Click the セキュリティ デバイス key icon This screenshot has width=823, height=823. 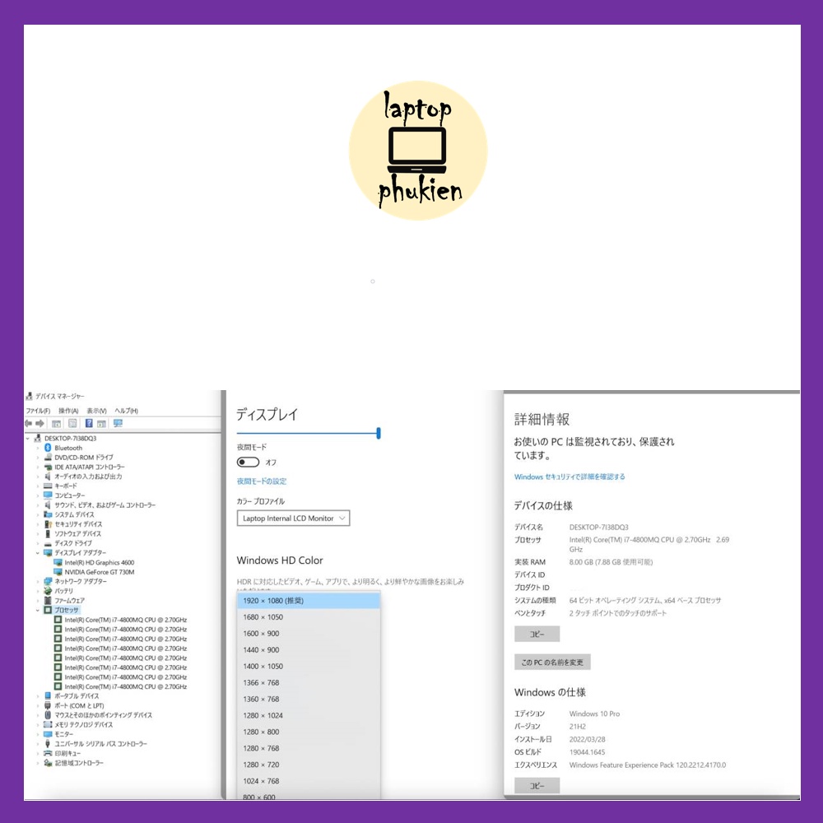tap(48, 523)
